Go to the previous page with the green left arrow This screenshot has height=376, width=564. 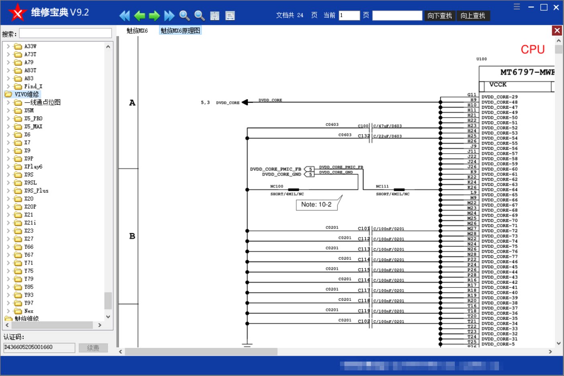click(x=140, y=16)
